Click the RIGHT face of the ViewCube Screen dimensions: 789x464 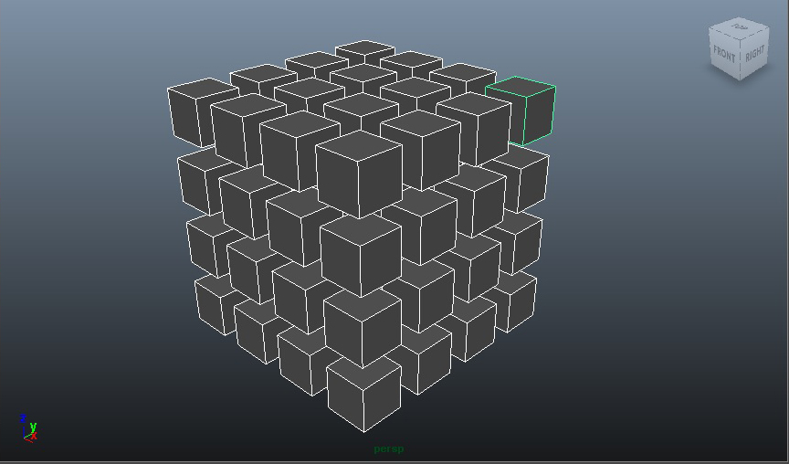point(754,53)
